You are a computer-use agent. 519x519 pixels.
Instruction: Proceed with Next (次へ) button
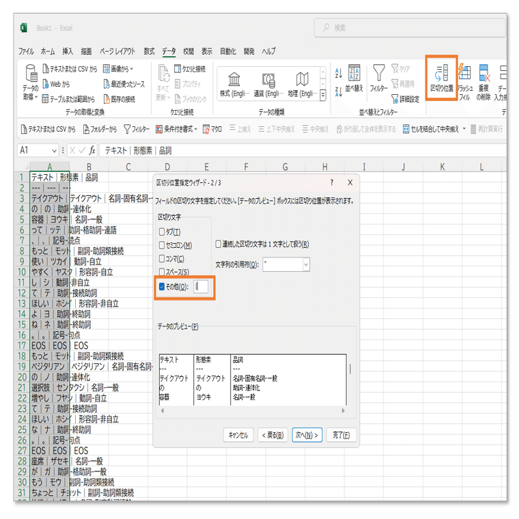tap(307, 435)
